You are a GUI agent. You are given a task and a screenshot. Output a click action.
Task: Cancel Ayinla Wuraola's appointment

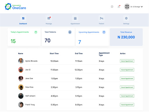click(x=127, y=61)
